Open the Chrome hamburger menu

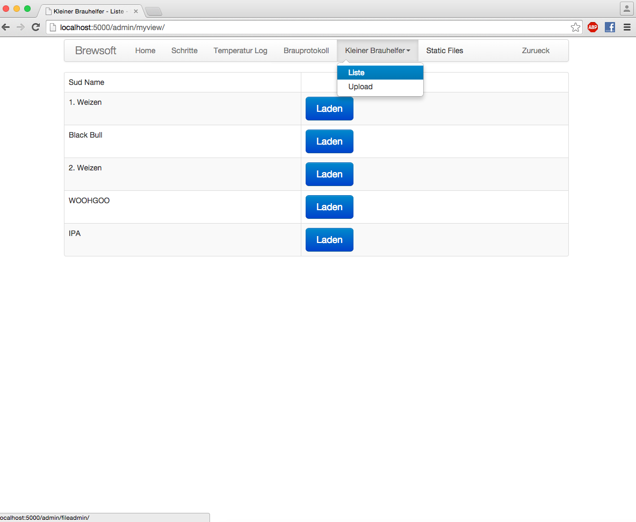point(627,27)
